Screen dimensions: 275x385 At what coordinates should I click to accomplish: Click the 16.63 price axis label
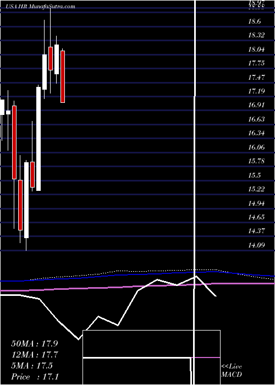tap(256, 119)
